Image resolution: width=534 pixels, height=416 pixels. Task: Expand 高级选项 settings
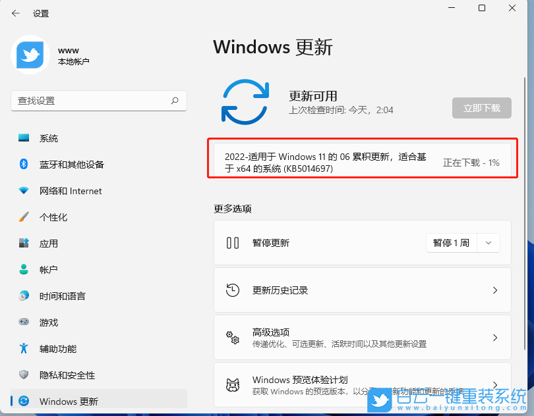pos(362,337)
